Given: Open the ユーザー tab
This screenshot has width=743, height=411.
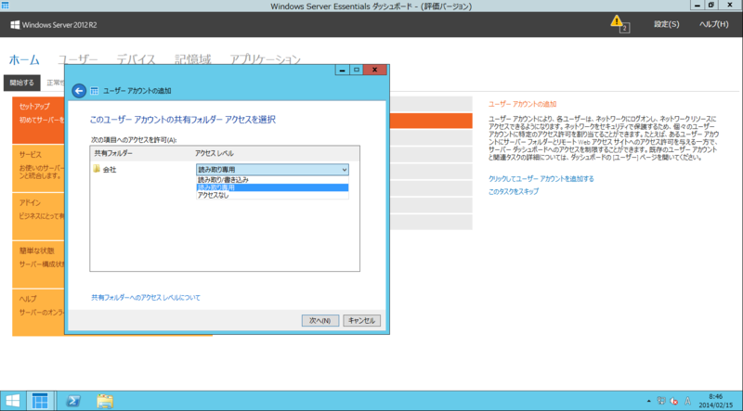Looking at the screenshot, I should click(x=78, y=60).
